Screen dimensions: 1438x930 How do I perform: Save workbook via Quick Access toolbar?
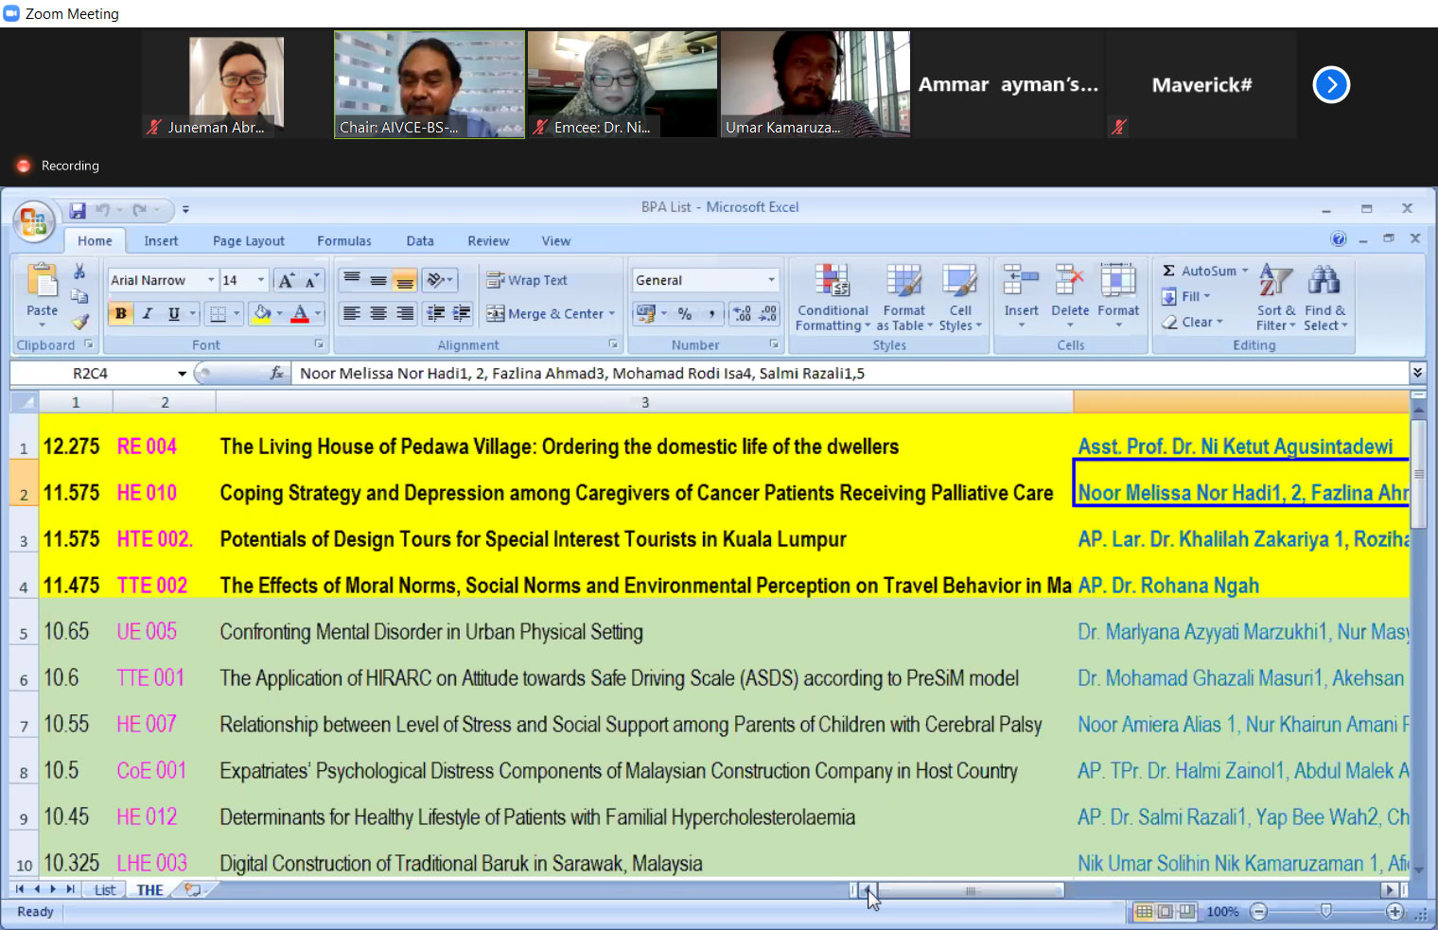click(78, 210)
